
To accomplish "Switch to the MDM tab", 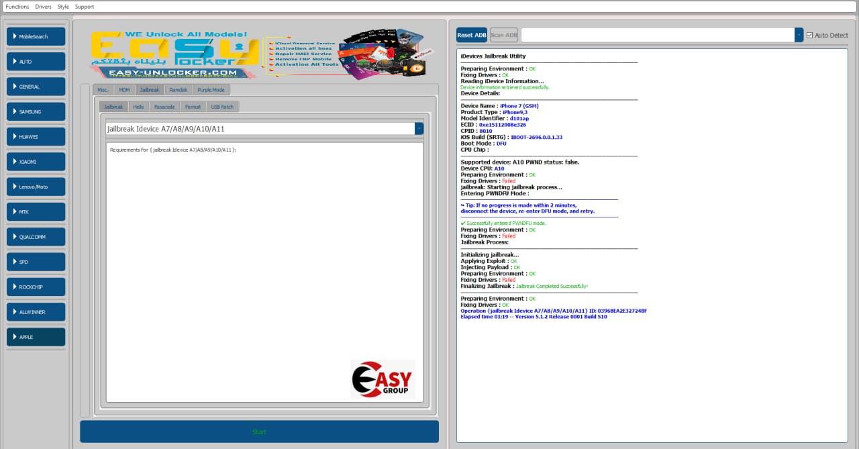I will pos(124,90).
